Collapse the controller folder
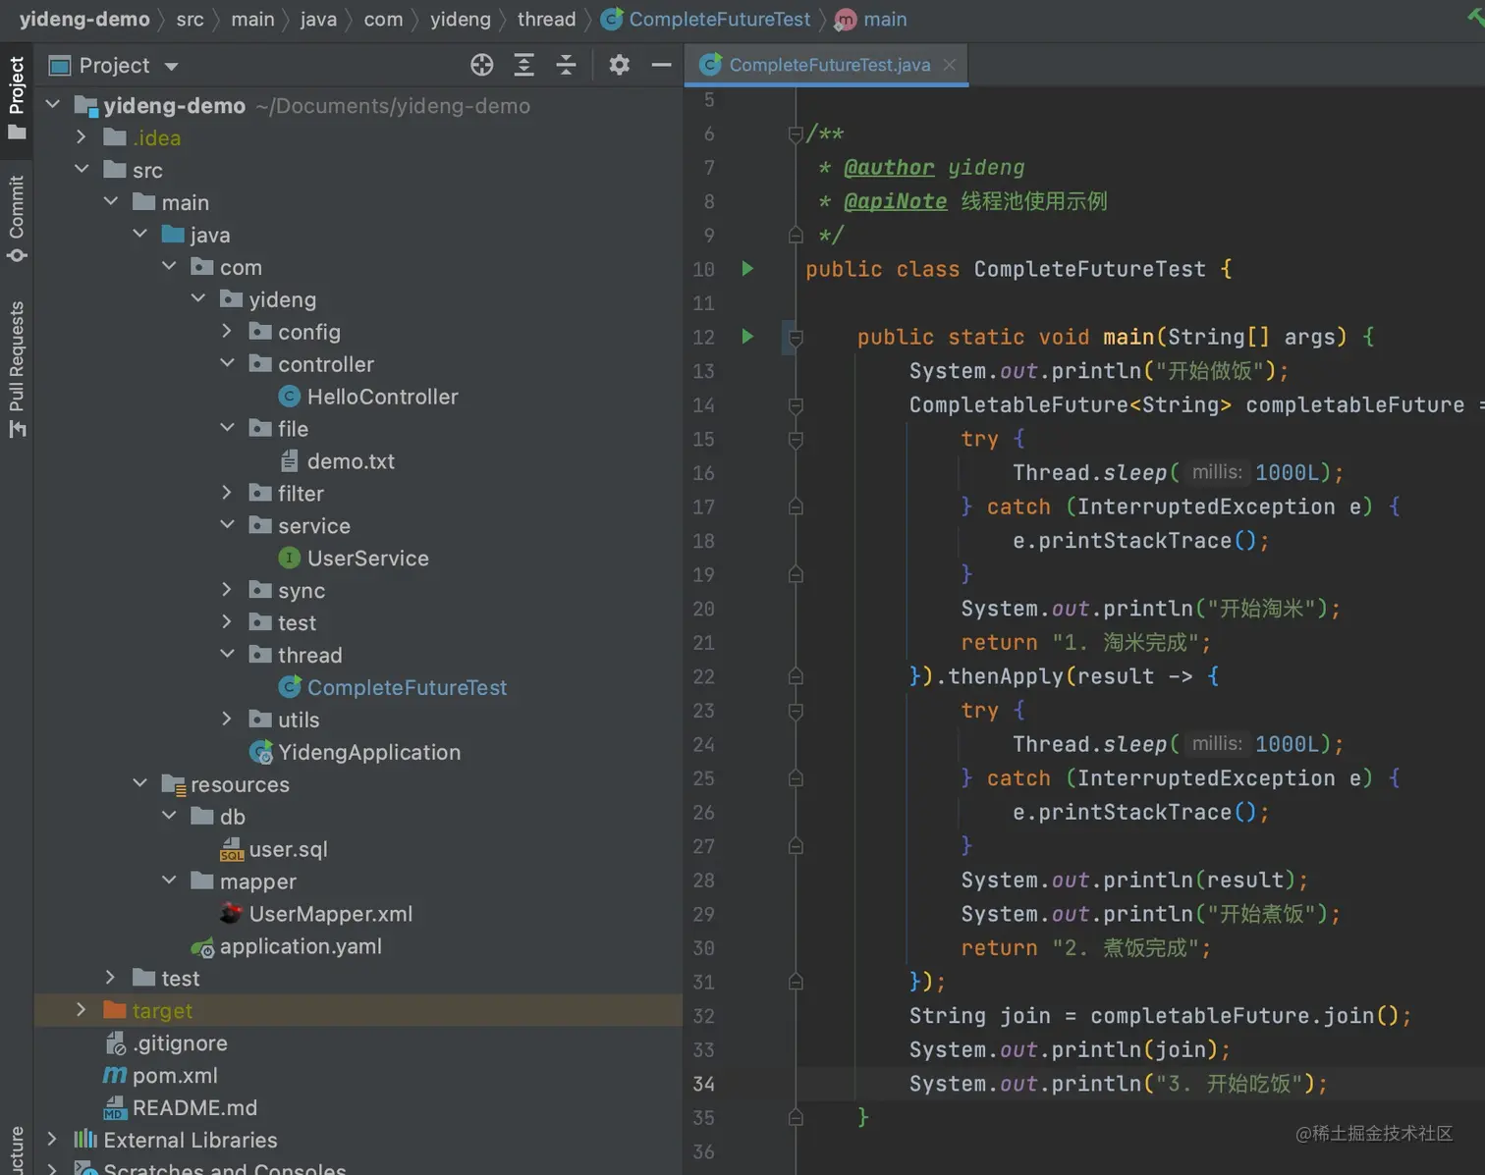The height and width of the screenshot is (1175, 1485). 227,363
